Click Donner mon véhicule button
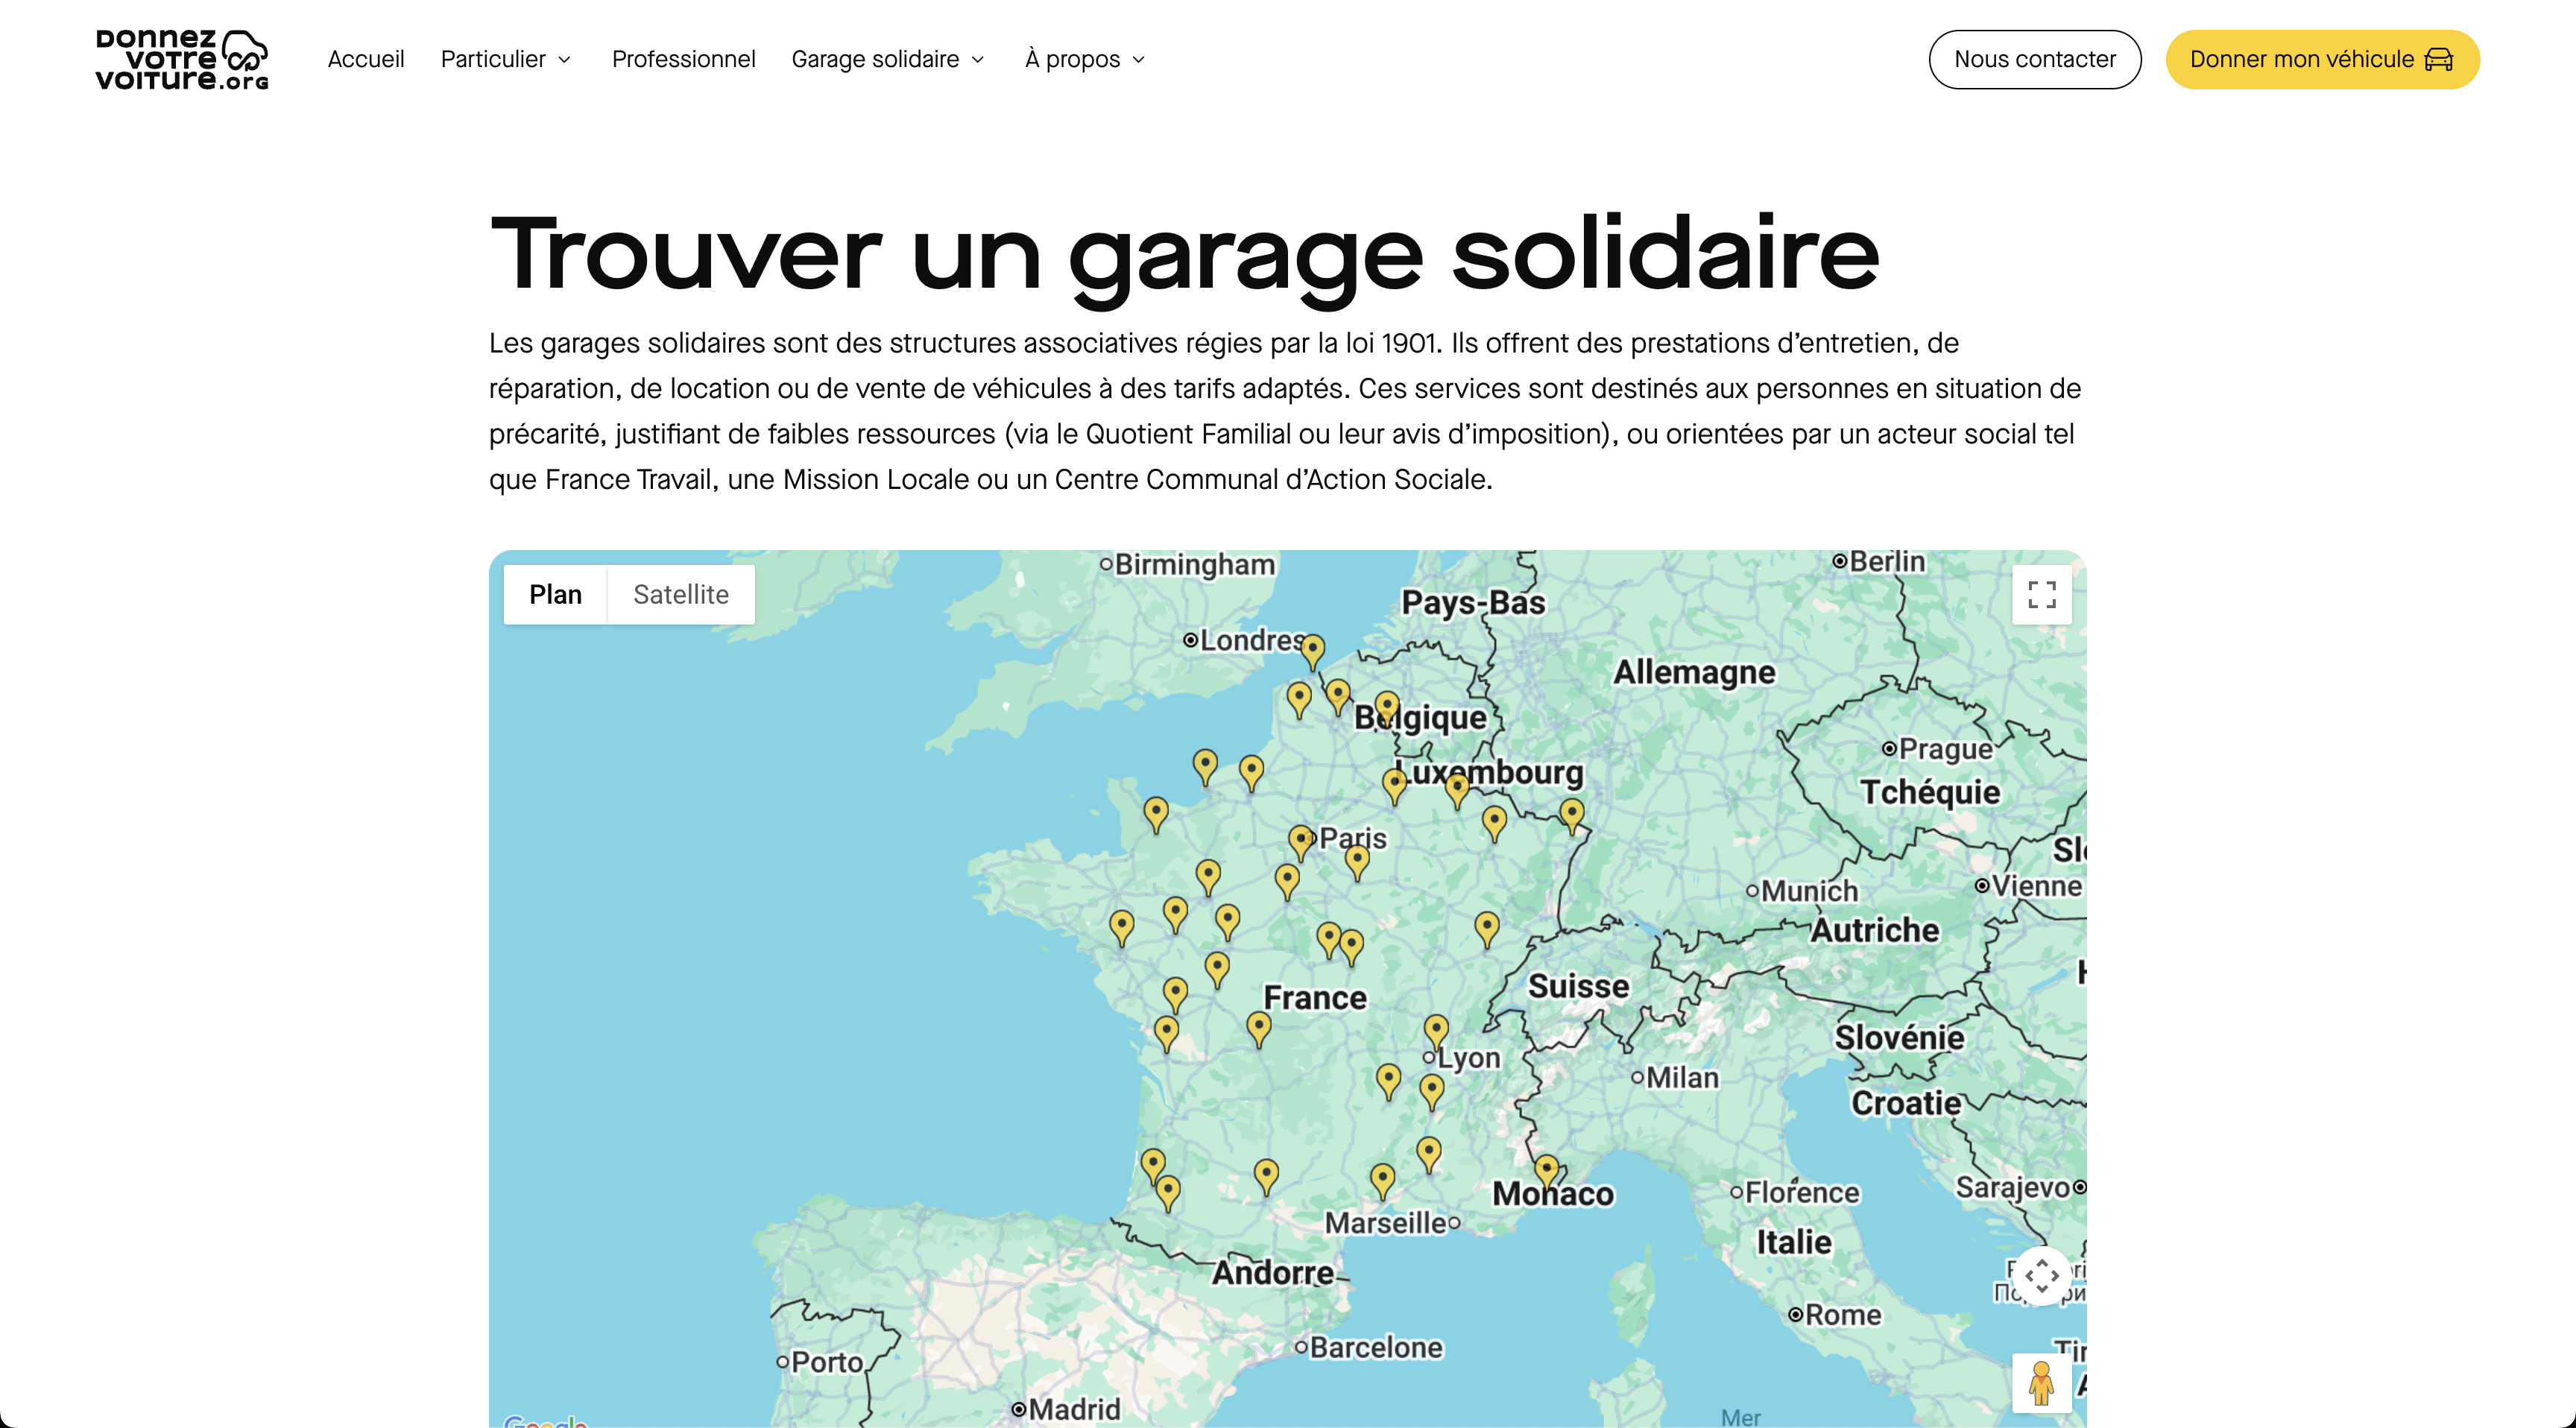Screen dimensions: 2576x1428 click(2321, 60)
